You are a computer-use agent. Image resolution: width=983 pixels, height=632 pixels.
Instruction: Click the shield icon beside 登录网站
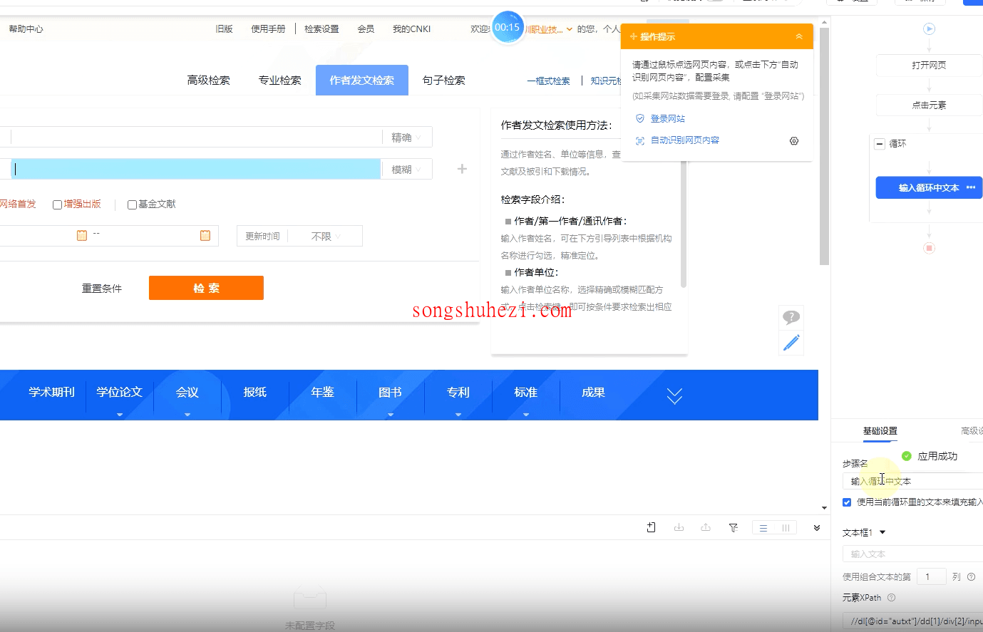point(640,118)
